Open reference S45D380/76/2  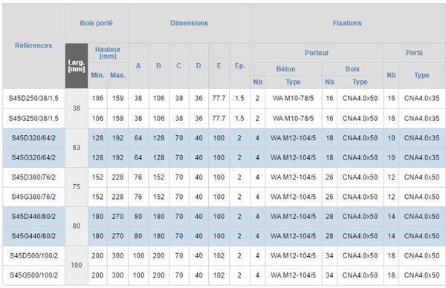click(x=33, y=177)
